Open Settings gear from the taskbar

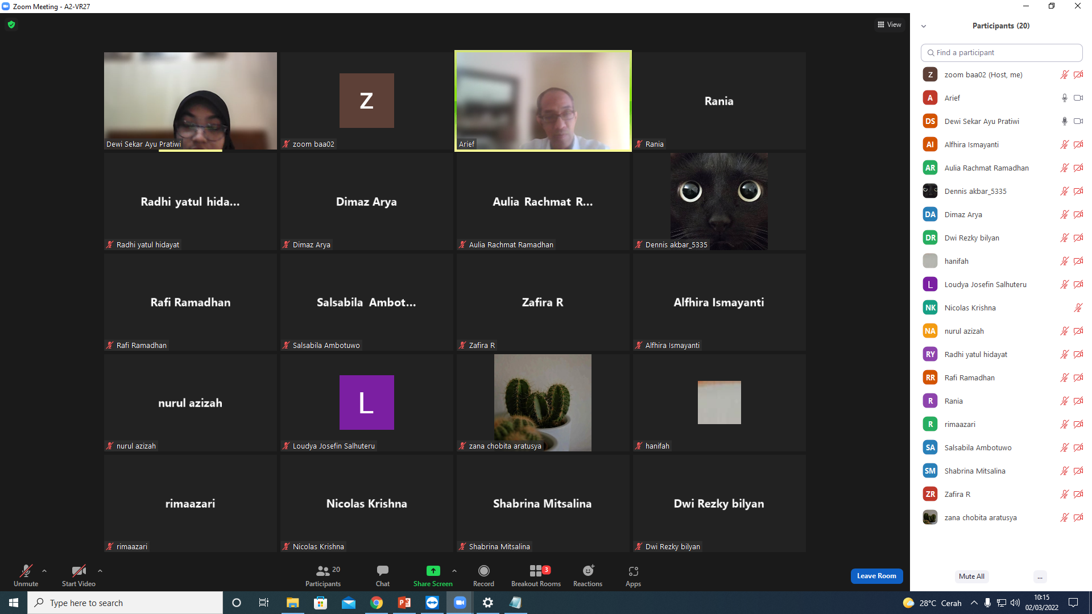(x=488, y=603)
